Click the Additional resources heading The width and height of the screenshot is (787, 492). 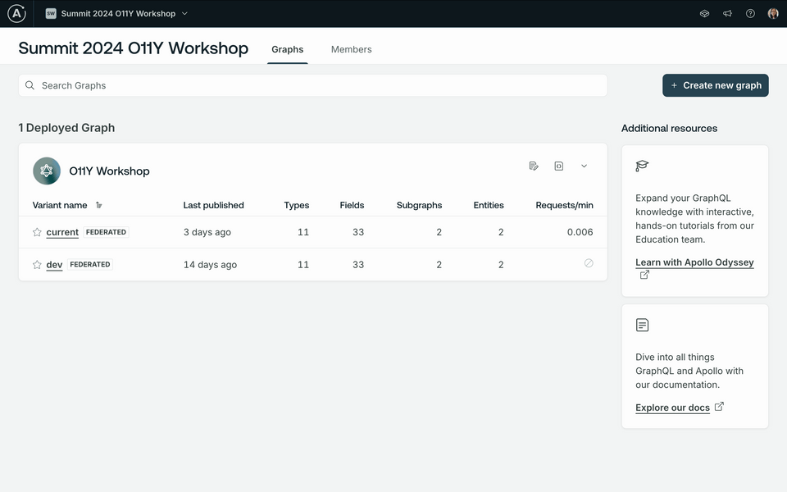click(x=669, y=128)
